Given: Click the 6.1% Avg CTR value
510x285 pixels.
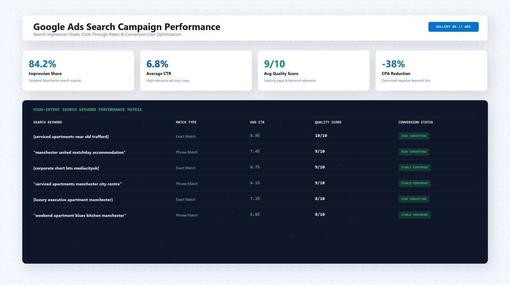Looking at the screenshot, I should pos(255,183).
